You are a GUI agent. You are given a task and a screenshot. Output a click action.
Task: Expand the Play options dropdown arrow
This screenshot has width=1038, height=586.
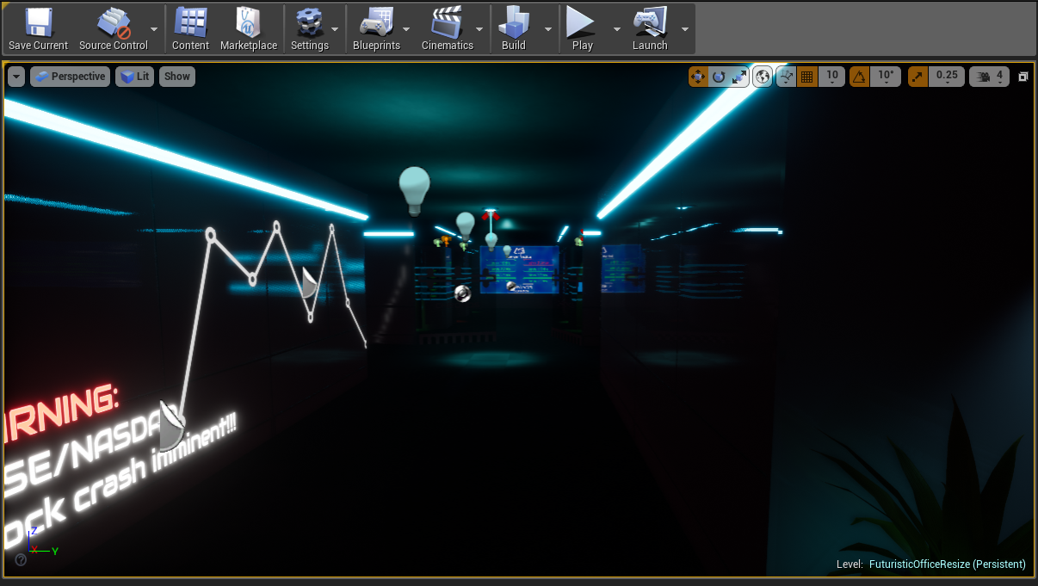(x=616, y=28)
